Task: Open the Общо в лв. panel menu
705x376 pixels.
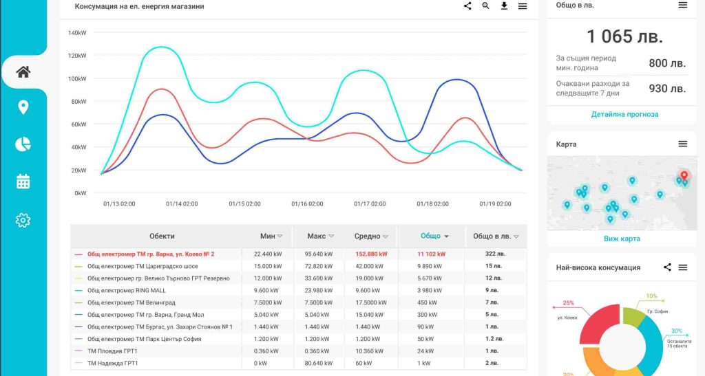Action: [683, 5]
